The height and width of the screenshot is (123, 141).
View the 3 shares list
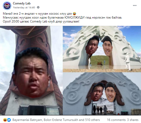click(x=133, y=120)
